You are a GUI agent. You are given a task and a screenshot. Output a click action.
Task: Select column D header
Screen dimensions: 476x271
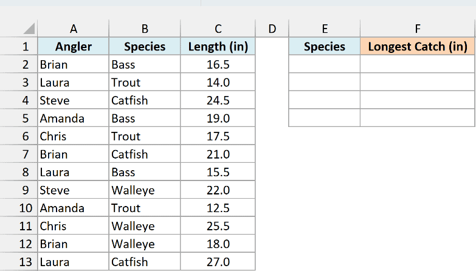pos(272,29)
